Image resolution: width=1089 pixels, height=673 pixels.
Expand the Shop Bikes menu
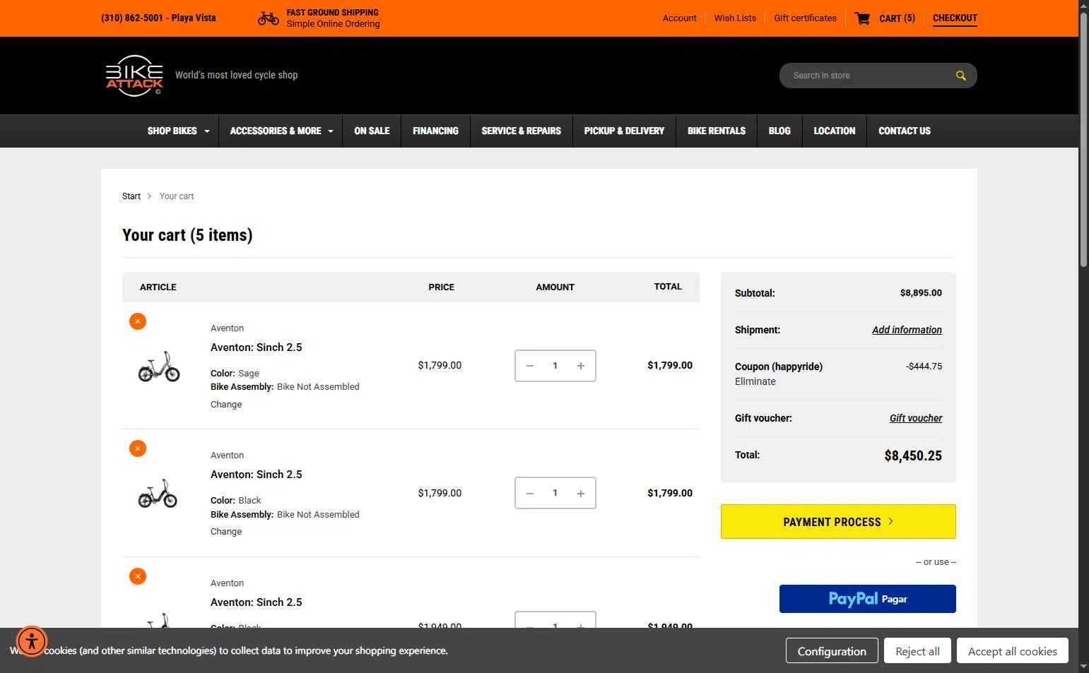[x=178, y=131]
